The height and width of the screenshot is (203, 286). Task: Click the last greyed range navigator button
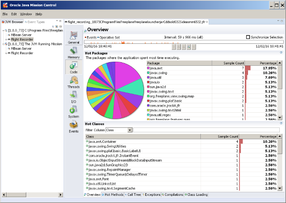[x=194, y=47]
